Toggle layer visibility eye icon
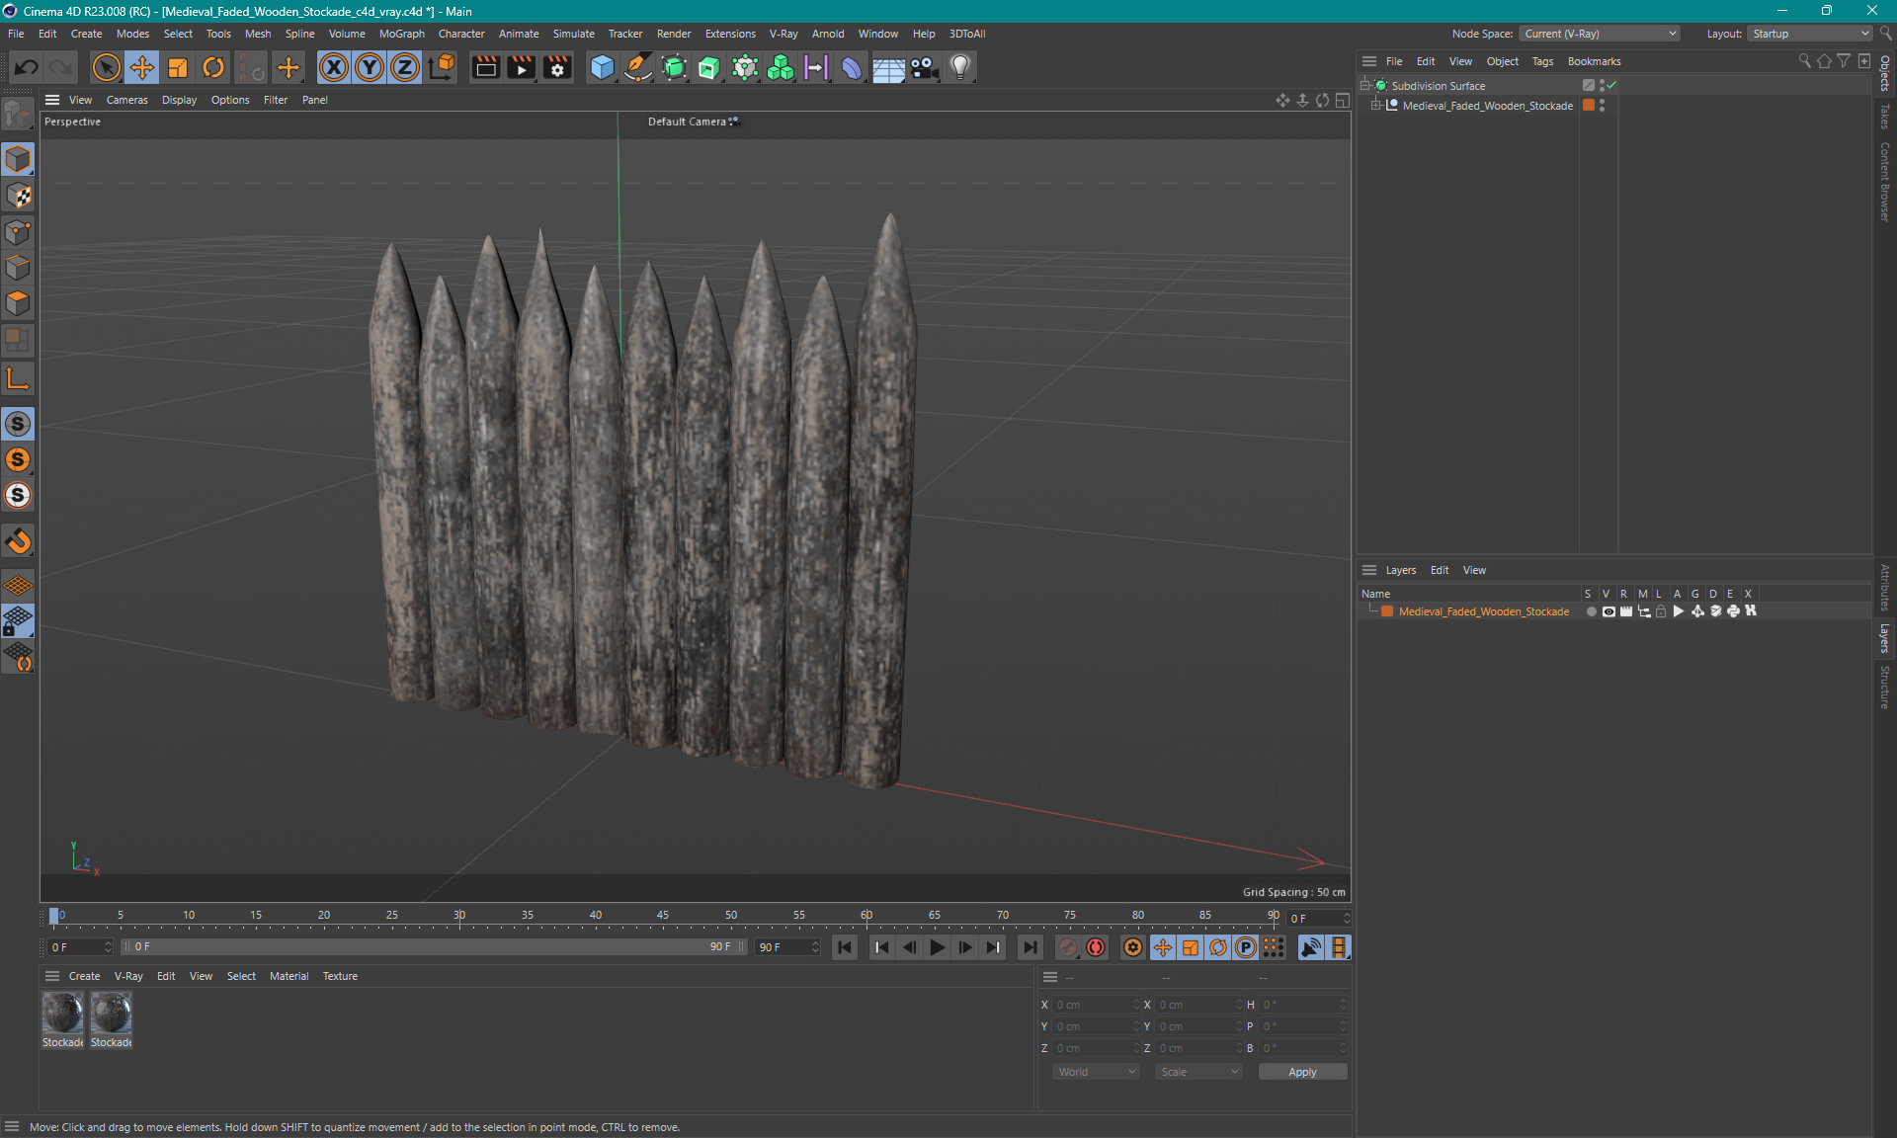Image resolution: width=1897 pixels, height=1138 pixels. pos(1608,611)
